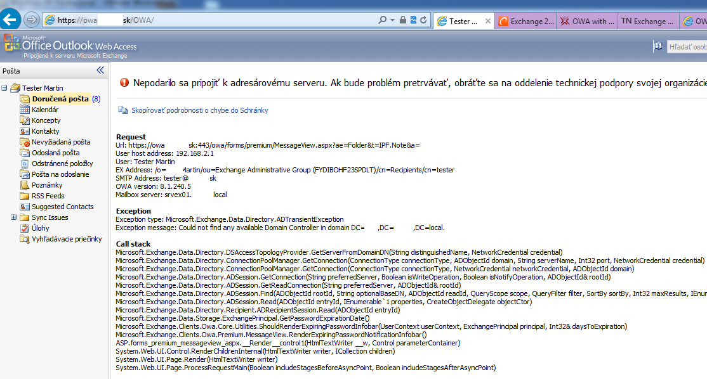The height and width of the screenshot is (379, 707).
Task: Select the RSS Feeds folder label
Action: click(x=48, y=196)
